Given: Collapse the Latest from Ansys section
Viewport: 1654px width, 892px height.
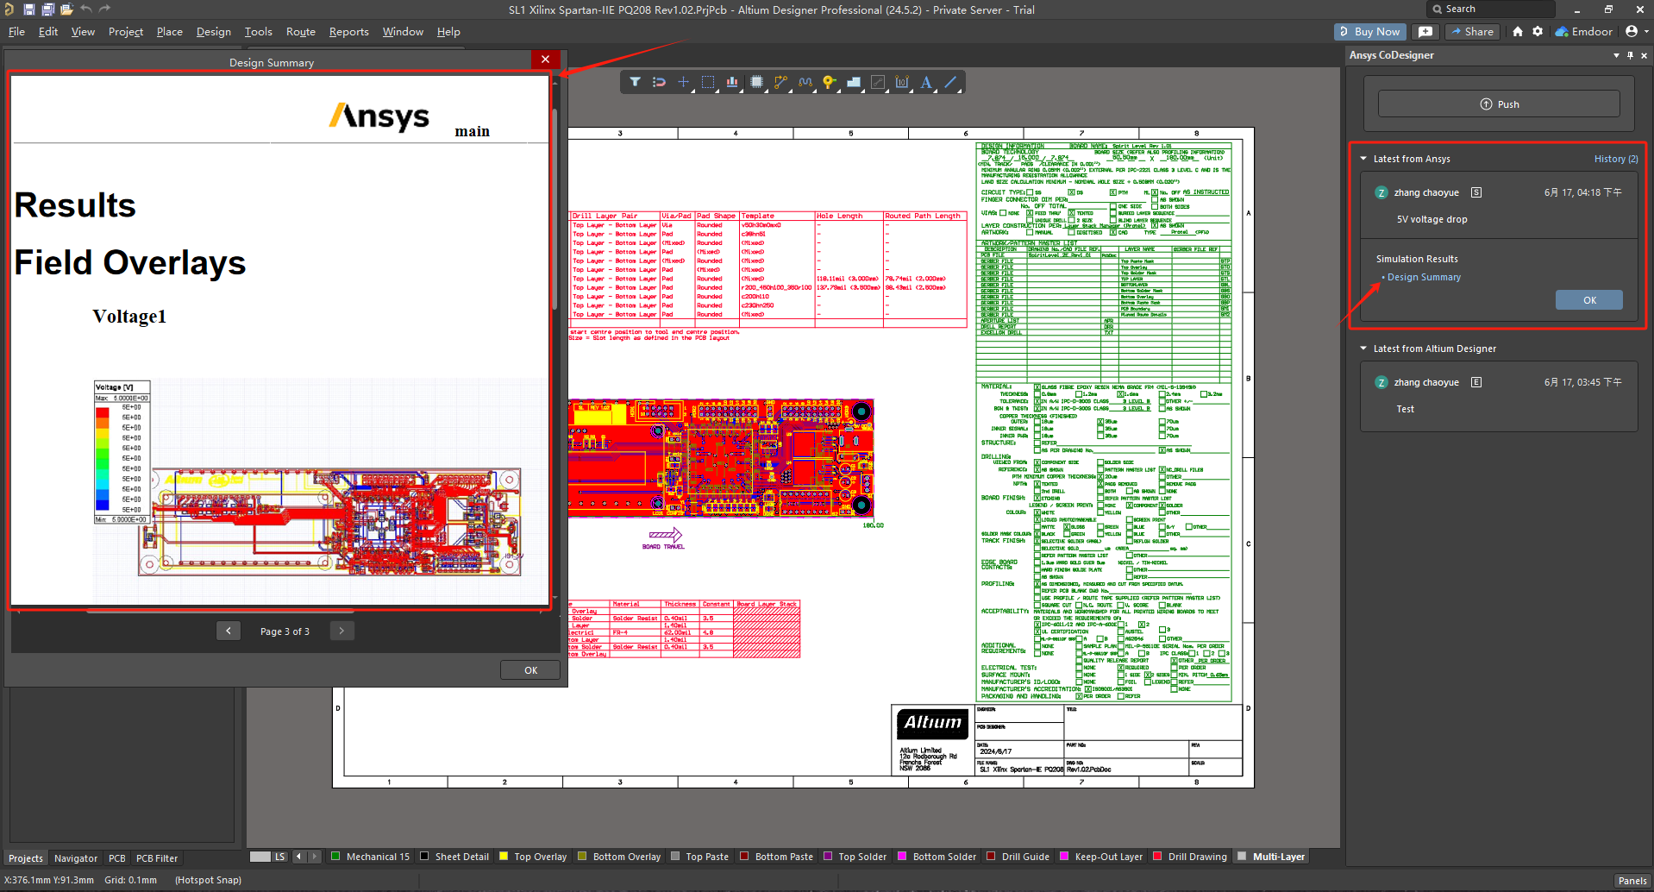Looking at the screenshot, I should [1363, 159].
